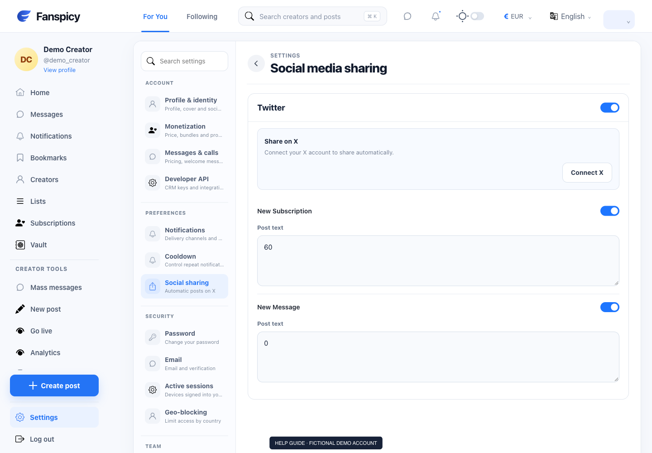Open Cooldown preferences
Screen dimensions: 652x453
click(184, 260)
